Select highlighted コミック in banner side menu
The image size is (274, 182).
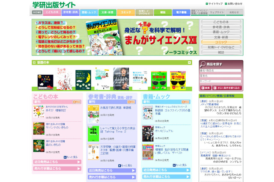coord(221,42)
